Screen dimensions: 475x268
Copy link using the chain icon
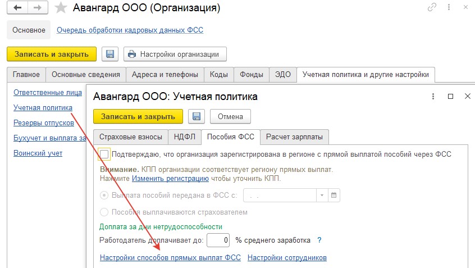click(x=432, y=7)
